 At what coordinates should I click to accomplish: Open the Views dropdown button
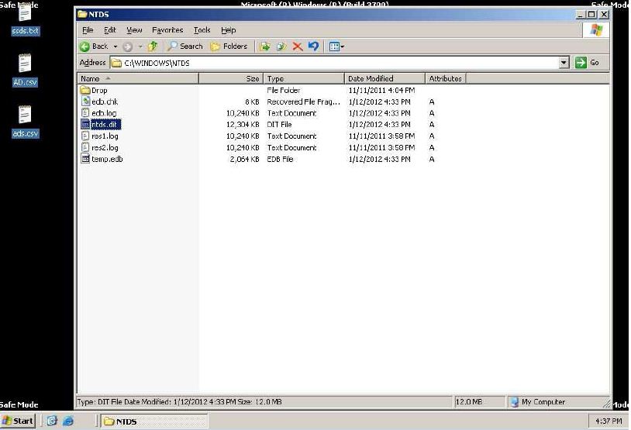coord(336,46)
